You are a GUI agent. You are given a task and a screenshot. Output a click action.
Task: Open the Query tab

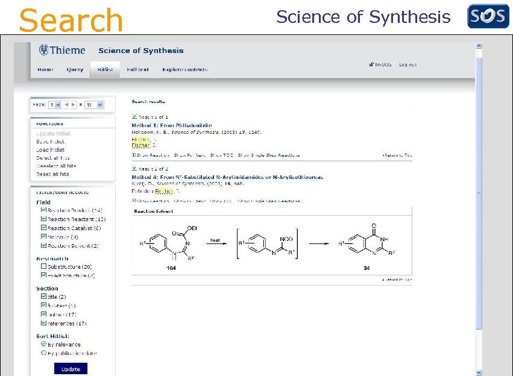pyautogui.click(x=75, y=69)
